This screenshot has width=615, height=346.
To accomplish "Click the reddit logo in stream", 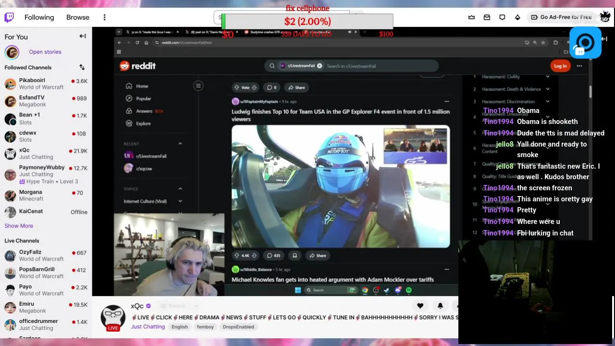I will [138, 66].
